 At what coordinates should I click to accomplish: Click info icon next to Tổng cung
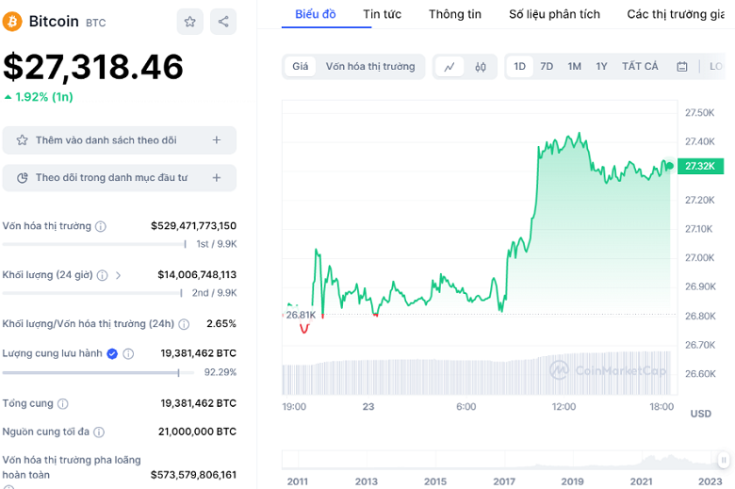pos(63,403)
